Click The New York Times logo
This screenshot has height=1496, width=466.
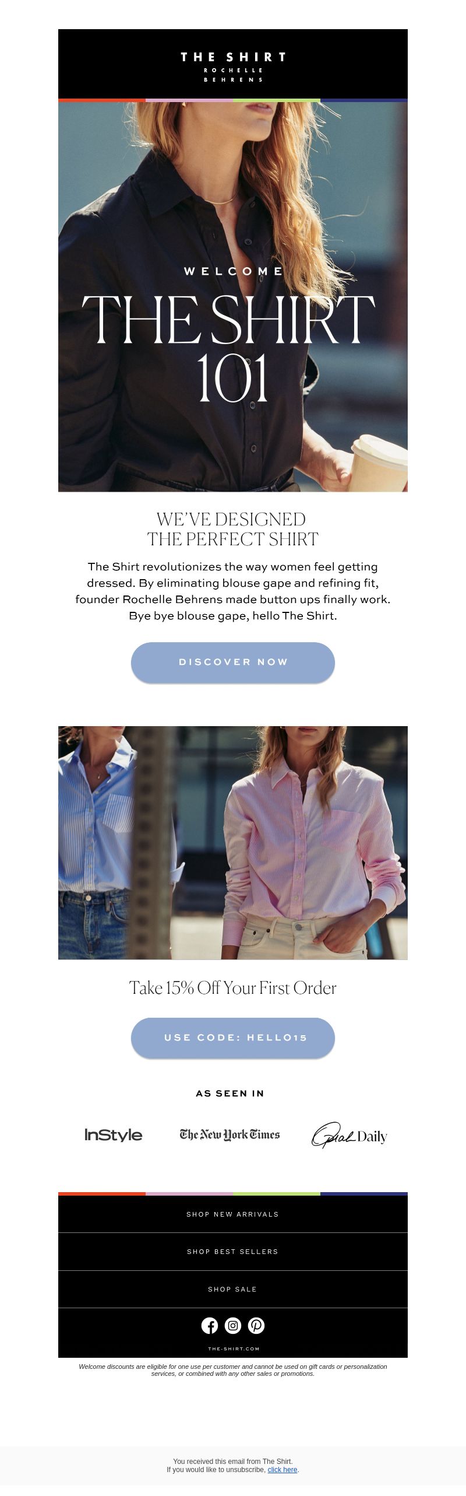(x=230, y=1134)
